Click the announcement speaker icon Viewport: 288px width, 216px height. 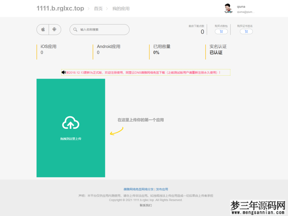point(64,72)
